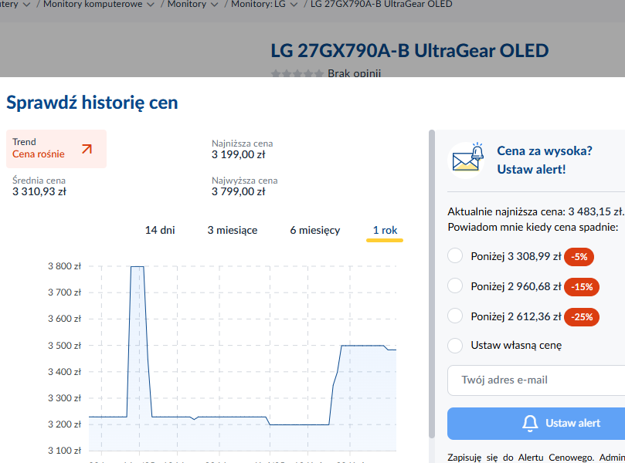Screen dimensions: 625x463
Task: Switch chart to 6 miesięcy tab
Action: (315, 230)
